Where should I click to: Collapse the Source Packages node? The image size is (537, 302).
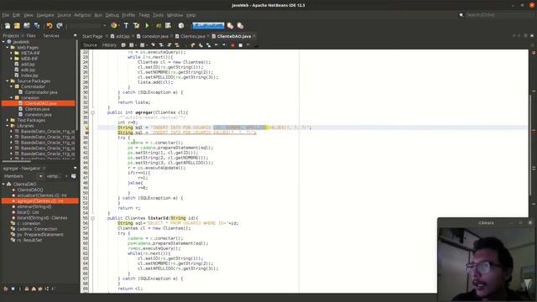[x=8, y=81]
